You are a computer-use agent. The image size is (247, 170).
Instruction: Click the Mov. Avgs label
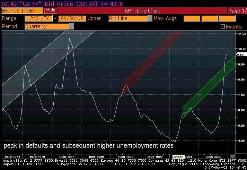pyautogui.click(x=165, y=18)
